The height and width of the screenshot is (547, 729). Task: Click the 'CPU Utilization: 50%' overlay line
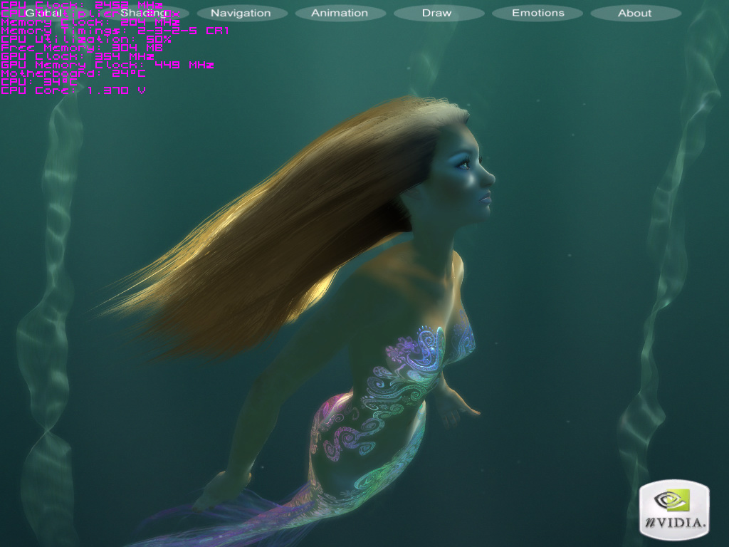point(86,40)
